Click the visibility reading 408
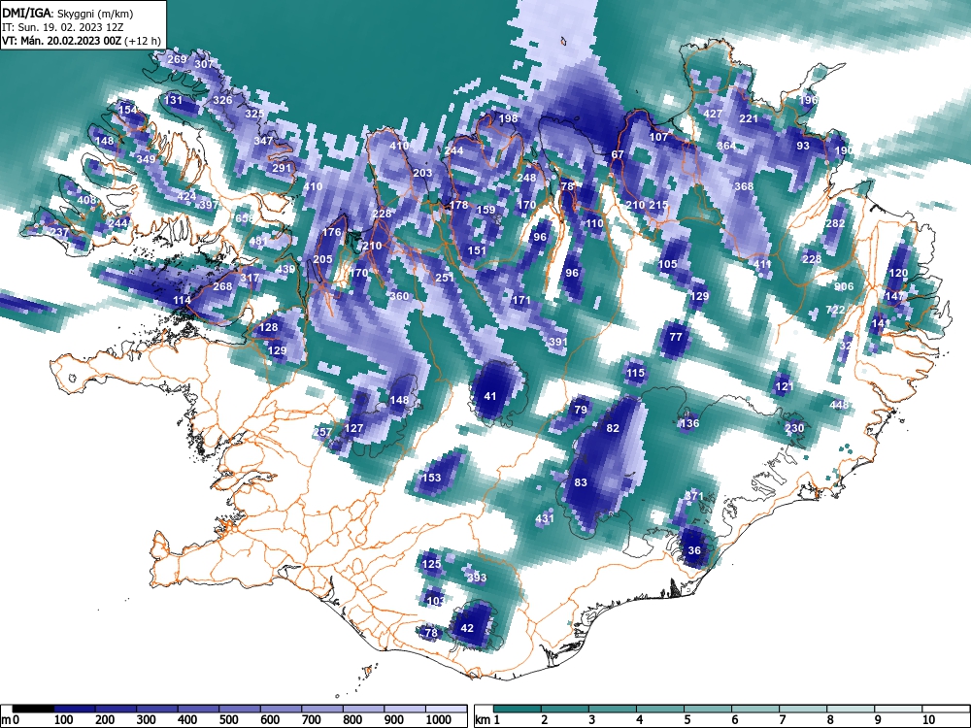 pyautogui.click(x=86, y=200)
